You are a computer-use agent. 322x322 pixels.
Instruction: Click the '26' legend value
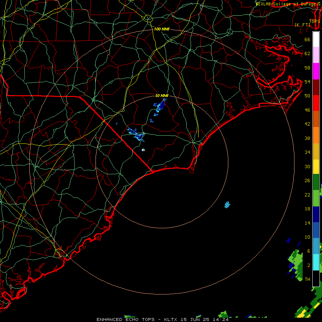click(x=307, y=181)
